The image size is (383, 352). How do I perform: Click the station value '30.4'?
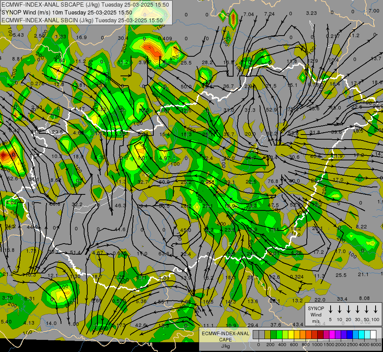pyautogui.click(x=123, y=38)
